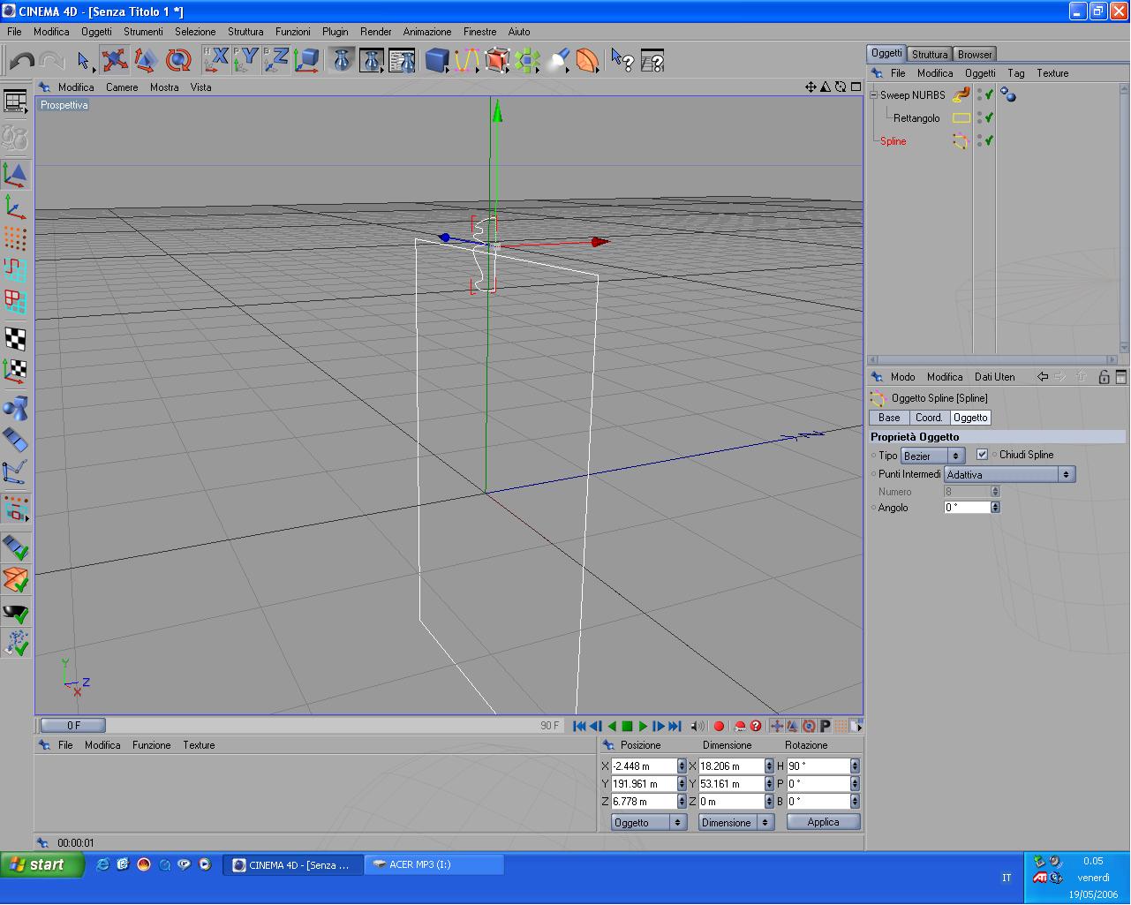Image resolution: width=1131 pixels, height=905 pixels.
Task: Click Render in picture viewer icon
Action: point(372,60)
